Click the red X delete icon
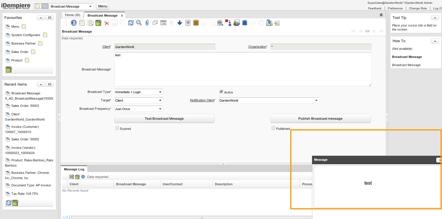 point(106,23)
